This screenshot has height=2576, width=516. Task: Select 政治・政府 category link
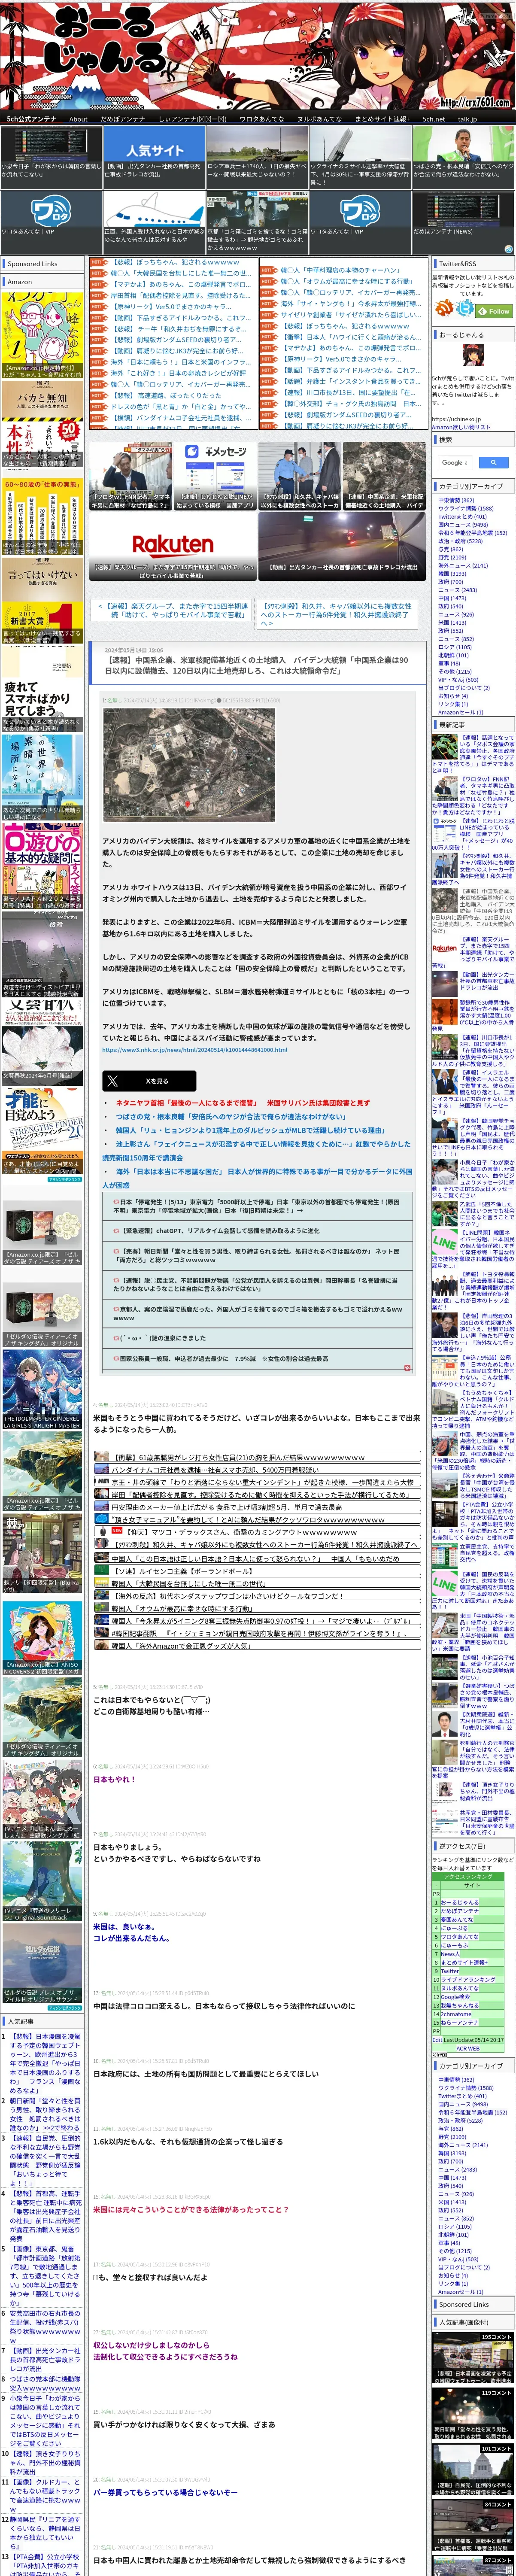(x=460, y=540)
